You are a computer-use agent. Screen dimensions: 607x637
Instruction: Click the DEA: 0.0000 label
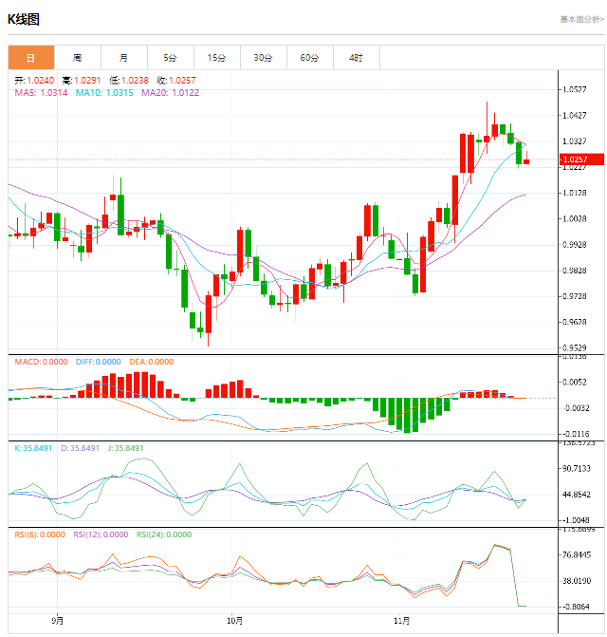point(152,362)
